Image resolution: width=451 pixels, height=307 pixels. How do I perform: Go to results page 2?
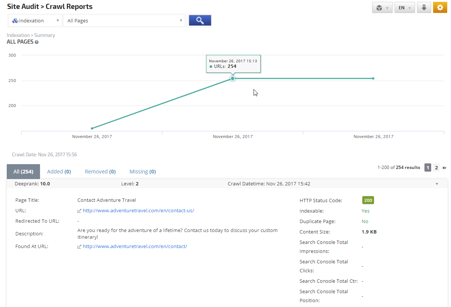pos(436,168)
